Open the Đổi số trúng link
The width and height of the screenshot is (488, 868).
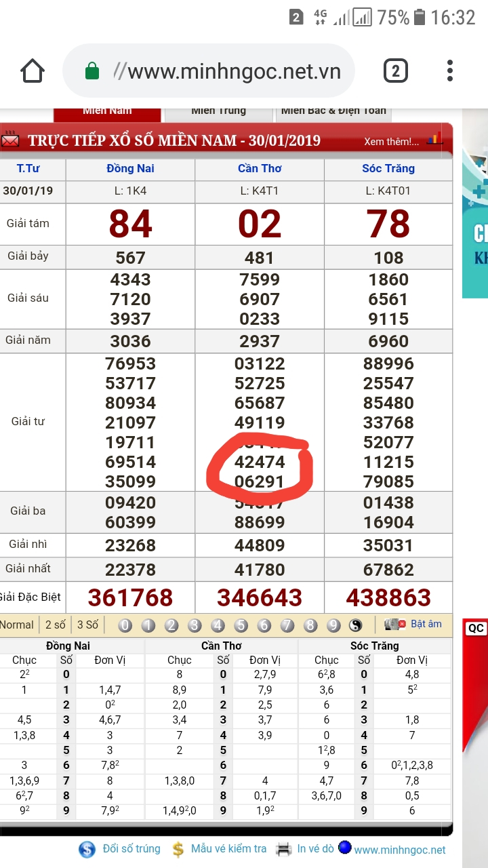[x=131, y=849]
